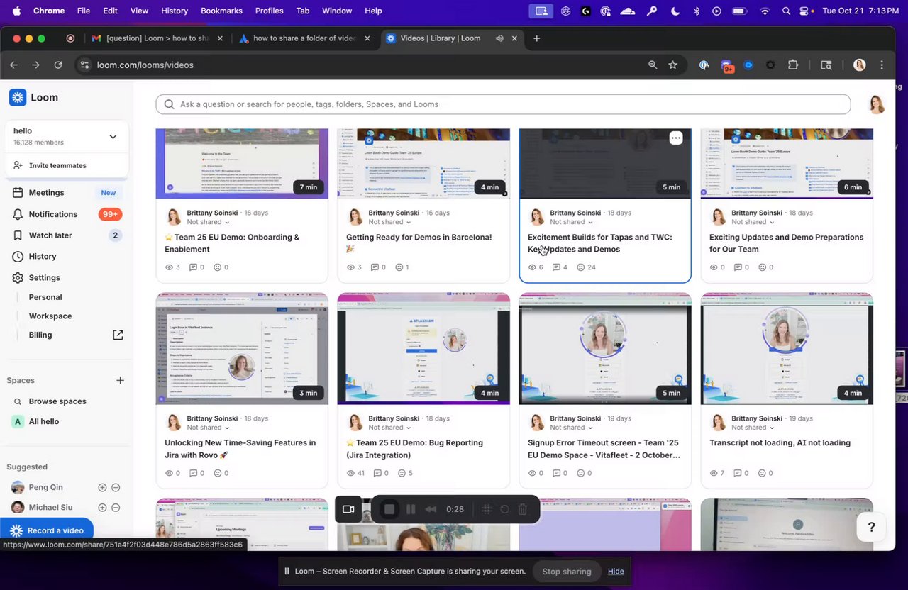Add a new space with plus icon
The height and width of the screenshot is (590, 908).
coord(120,380)
